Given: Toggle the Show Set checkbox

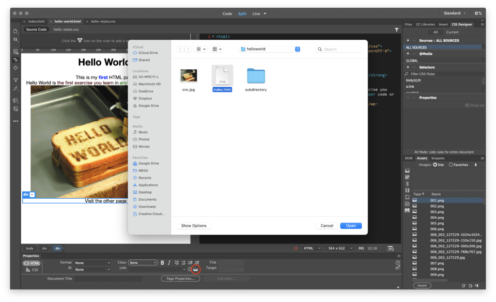Looking at the screenshot, I should pyautogui.click(x=467, y=105).
